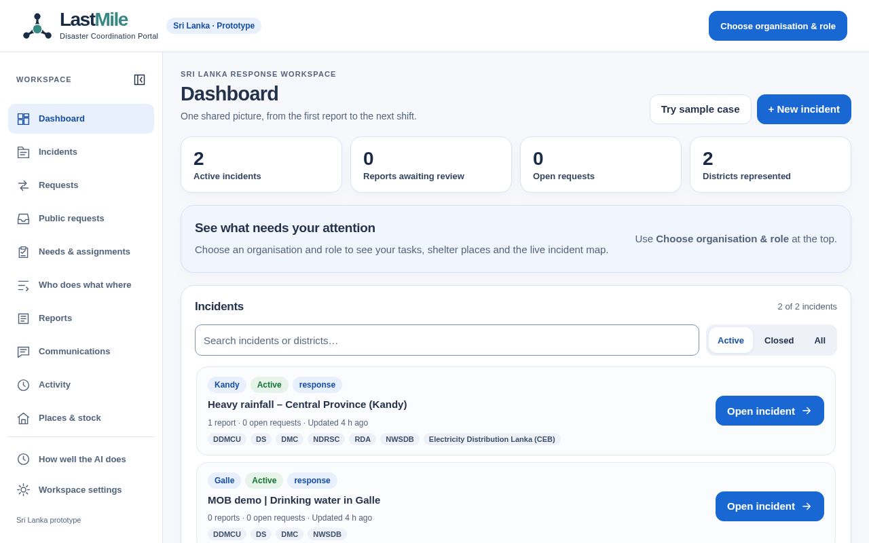This screenshot has width=869, height=543.
Task: Switch incident filter to All
Action: click(x=819, y=340)
